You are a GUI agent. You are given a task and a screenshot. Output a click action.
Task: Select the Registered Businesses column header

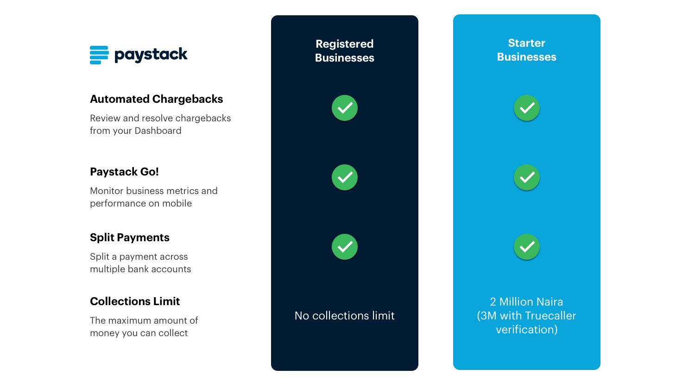click(x=345, y=51)
